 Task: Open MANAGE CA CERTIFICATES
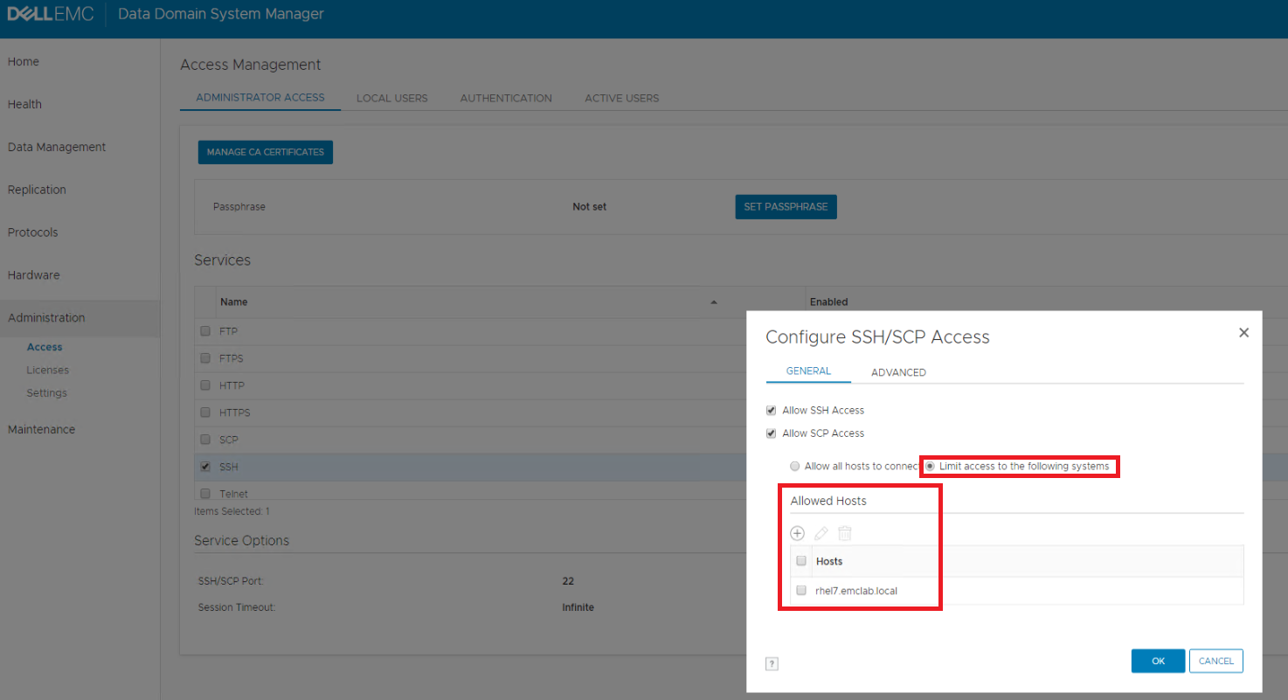tap(265, 151)
